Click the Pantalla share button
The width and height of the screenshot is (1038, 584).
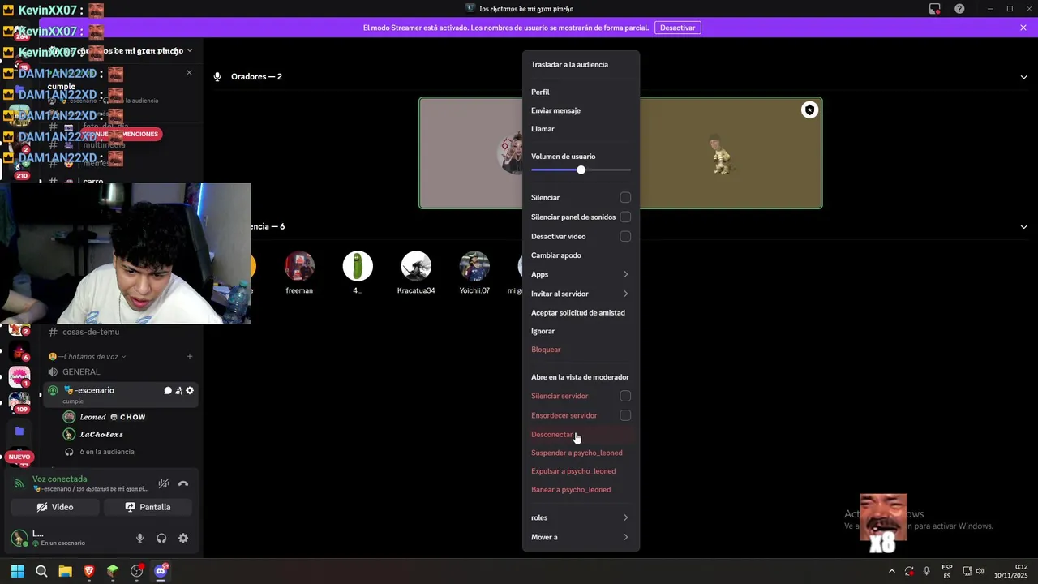tap(148, 507)
